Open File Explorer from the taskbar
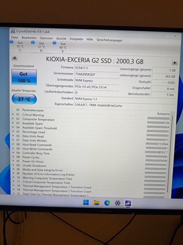This screenshot has height=245, width=183. point(97,203)
